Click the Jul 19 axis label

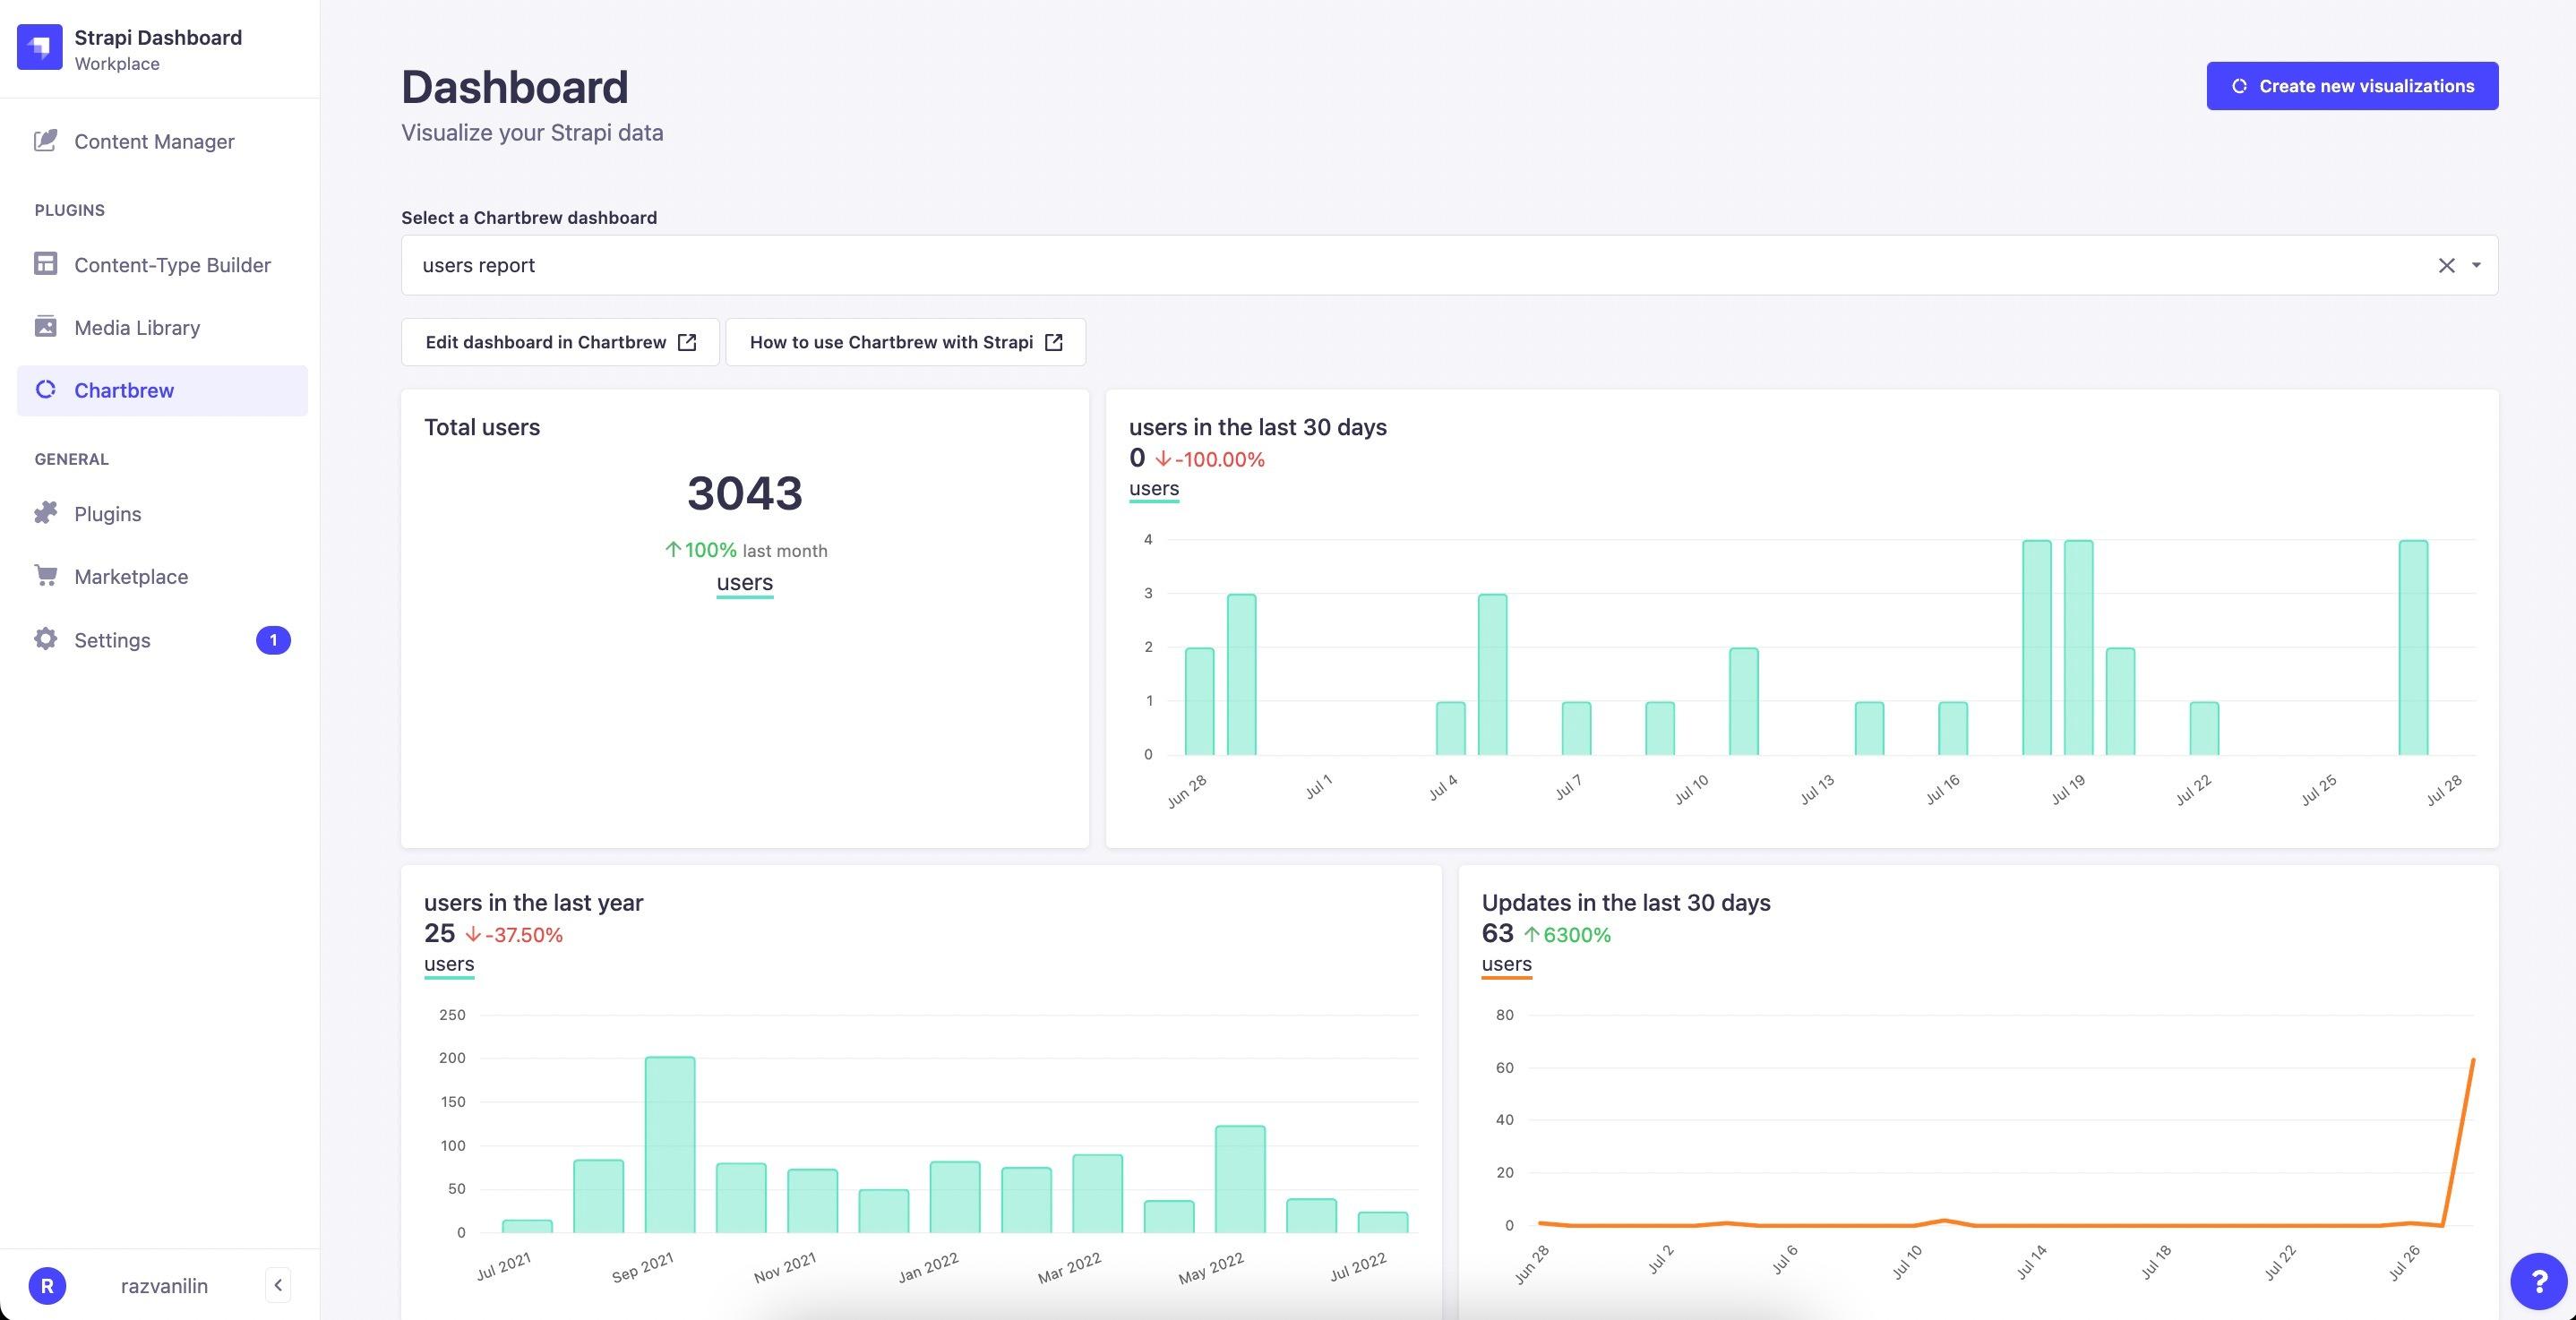click(x=2068, y=790)
